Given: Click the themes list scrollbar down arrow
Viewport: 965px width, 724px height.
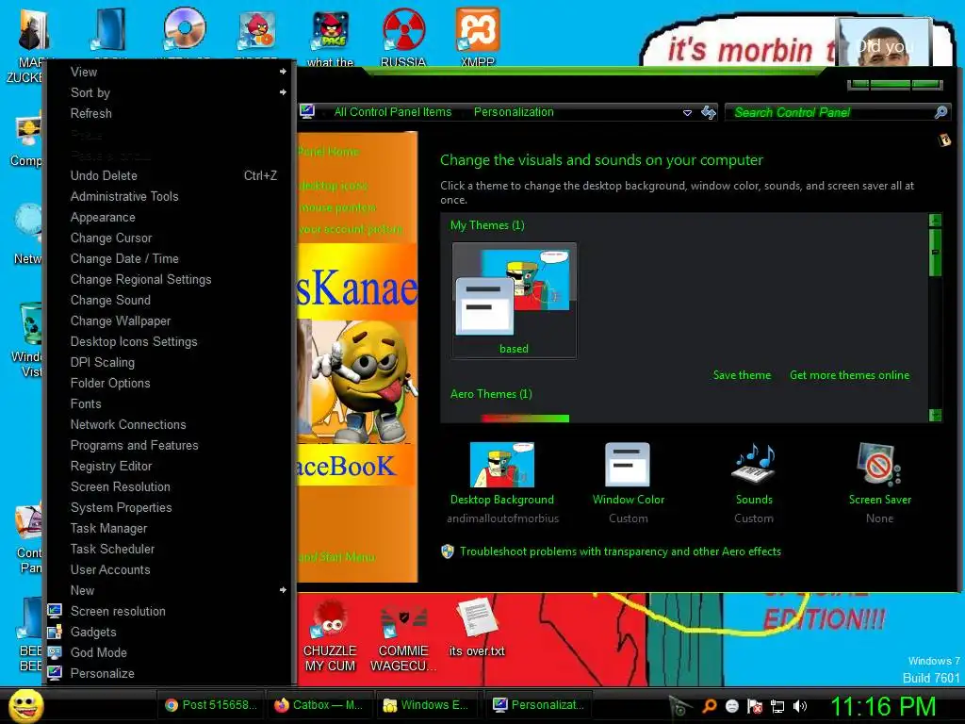Looking at the screenshot, I should click(936, 415).
